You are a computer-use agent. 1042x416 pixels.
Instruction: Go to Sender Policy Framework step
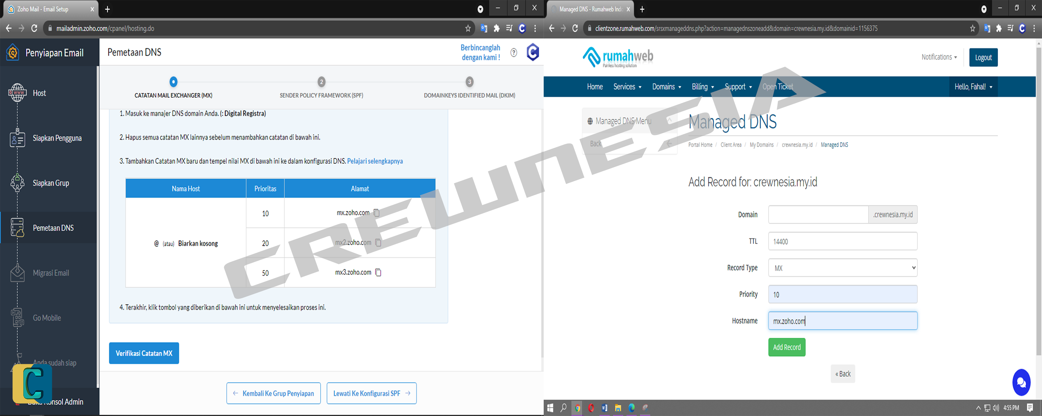(x=321, y=88)
